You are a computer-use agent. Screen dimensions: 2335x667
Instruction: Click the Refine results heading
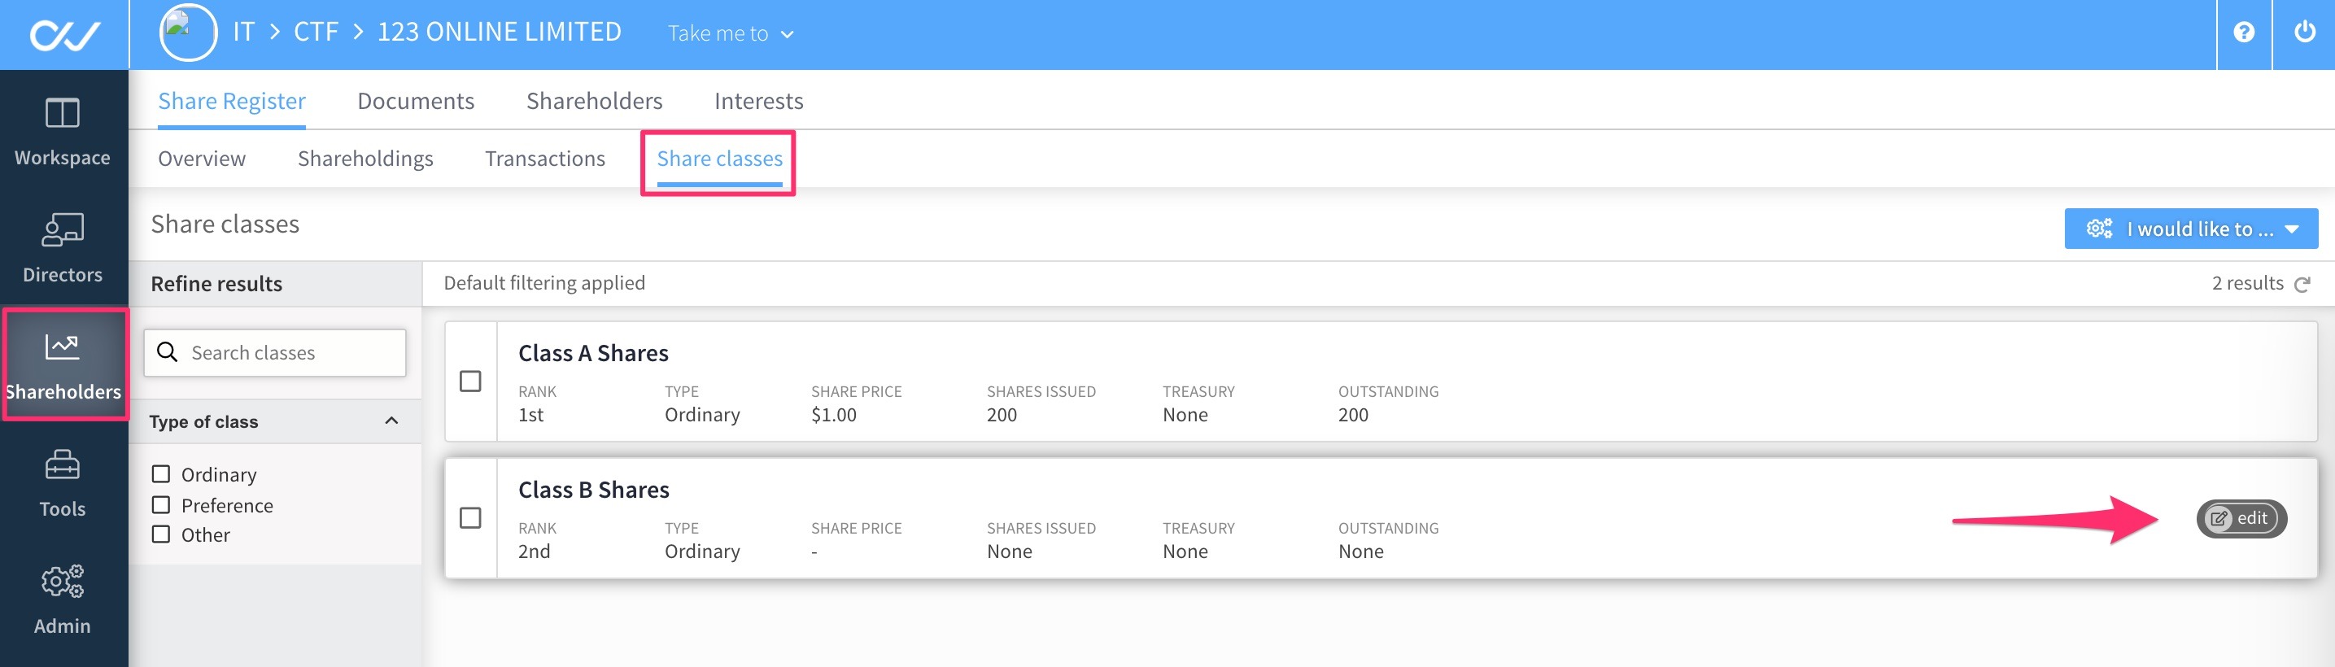(x=216, y=284)
